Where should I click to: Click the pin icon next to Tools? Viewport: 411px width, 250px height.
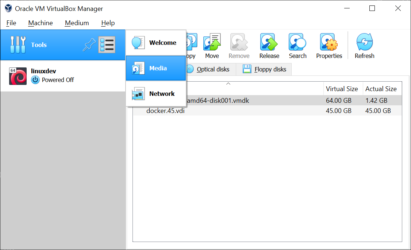pos(89,45)
